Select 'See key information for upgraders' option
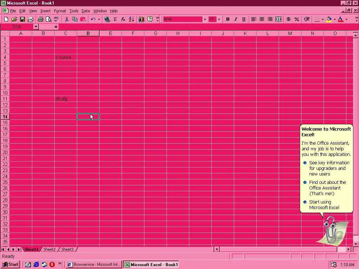Image resolution: width=359 pixels, height=269 pixels. coord(329,168)
